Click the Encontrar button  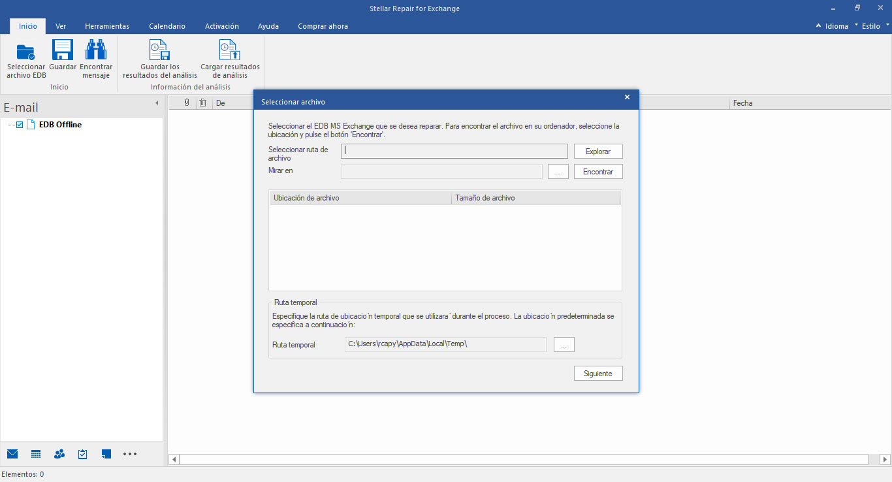point(598,172)
